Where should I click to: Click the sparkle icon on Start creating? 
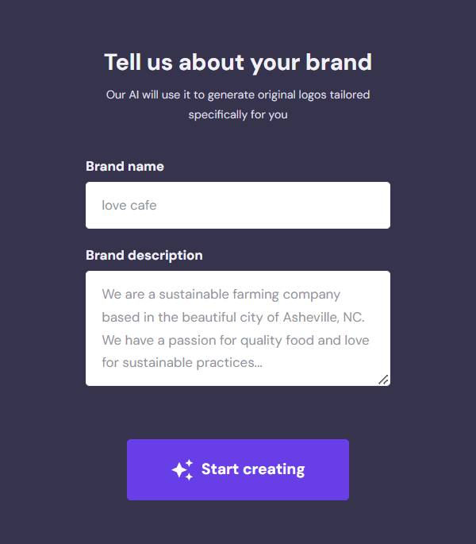pyautogui.click(x=182, y=470)
